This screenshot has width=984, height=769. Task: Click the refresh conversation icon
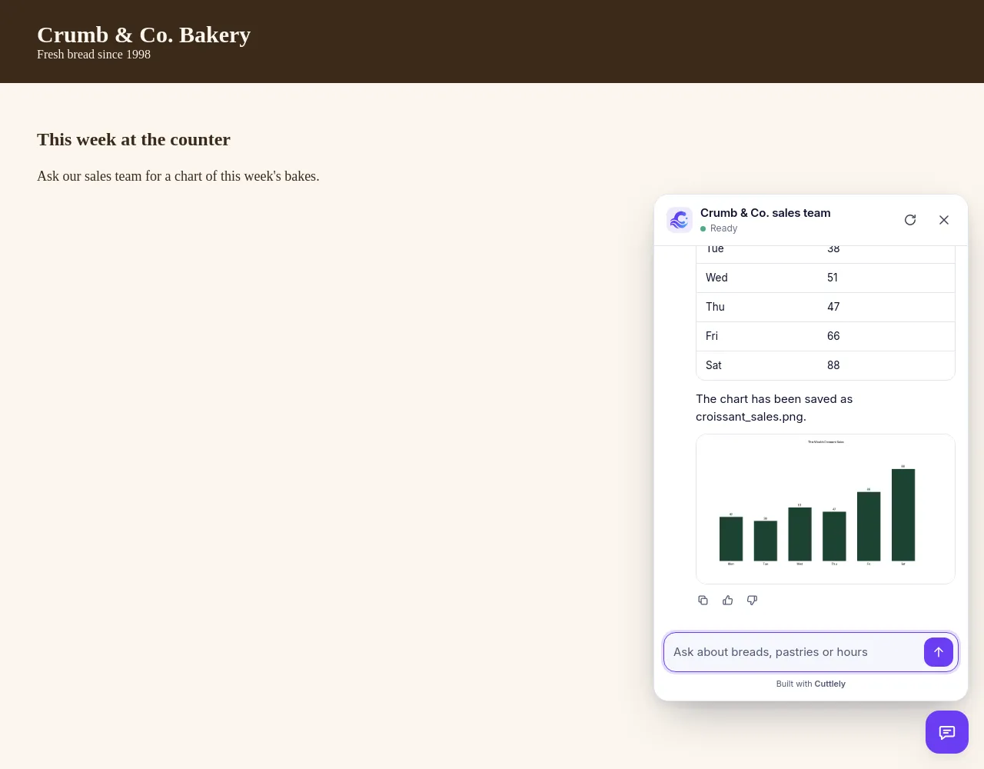click(910, 220)
